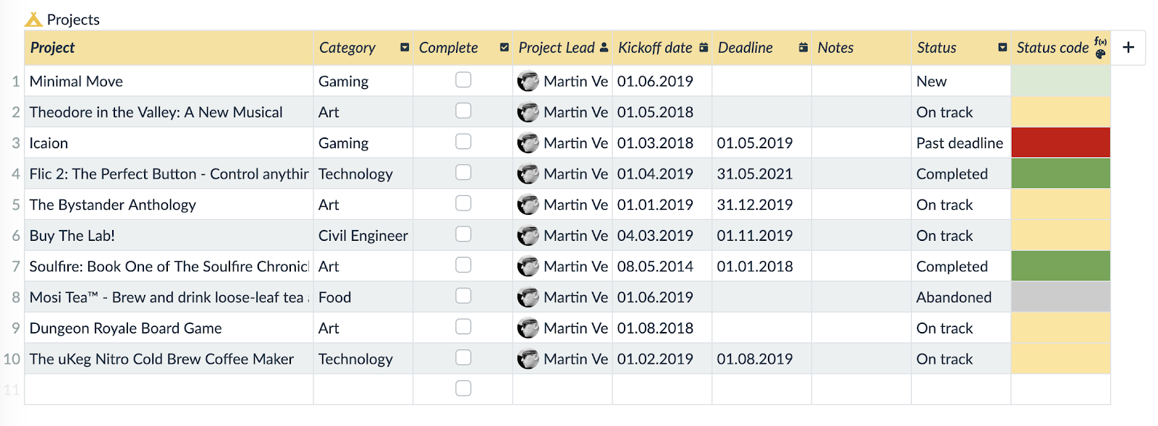Tick Complete checkbox for Dungeon Royale Board Game
Screen dimensions: 1158x426
click(463, 327)
